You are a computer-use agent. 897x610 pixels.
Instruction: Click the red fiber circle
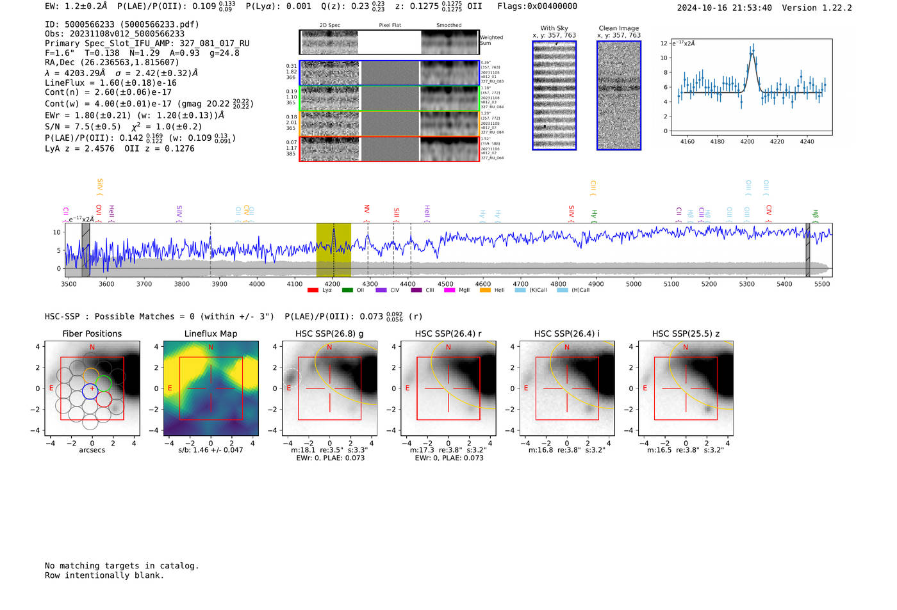click(x=104, y=400)
